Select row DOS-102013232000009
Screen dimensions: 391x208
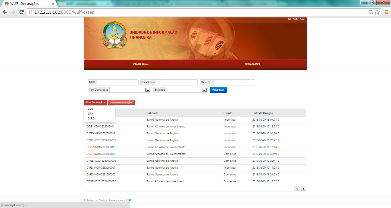[195, 154]
